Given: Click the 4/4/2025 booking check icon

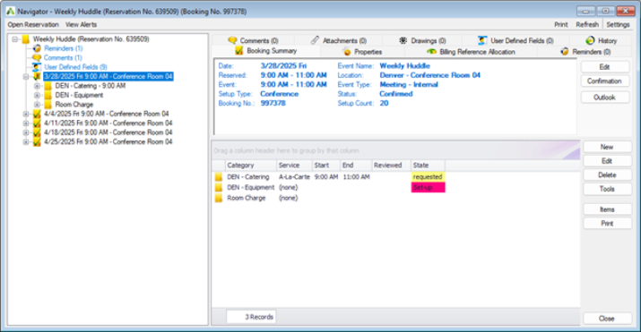Looking at the screenshot, I should (37, 114).
